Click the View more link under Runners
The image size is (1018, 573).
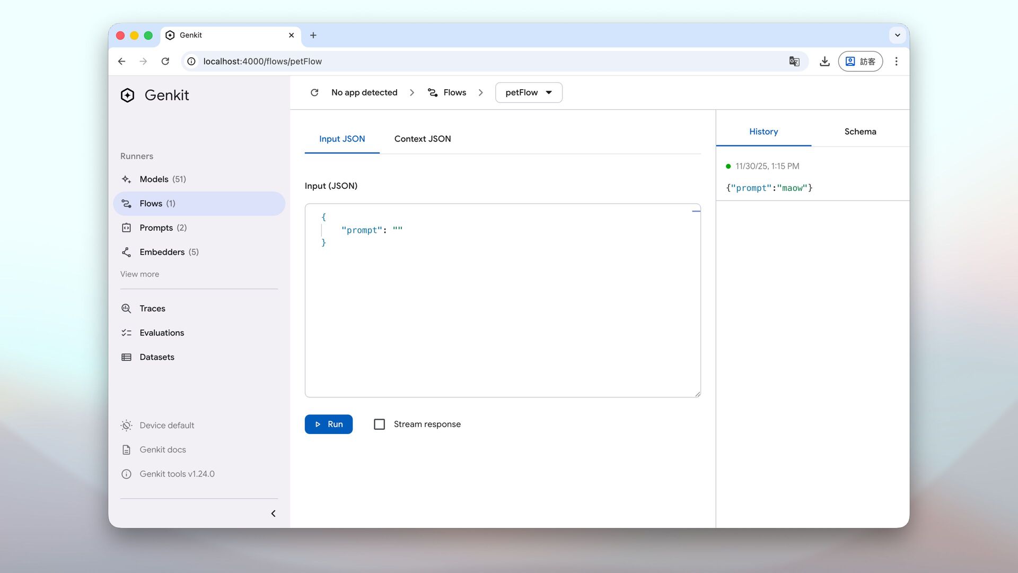pyautogui.click(x=139, y=274)
